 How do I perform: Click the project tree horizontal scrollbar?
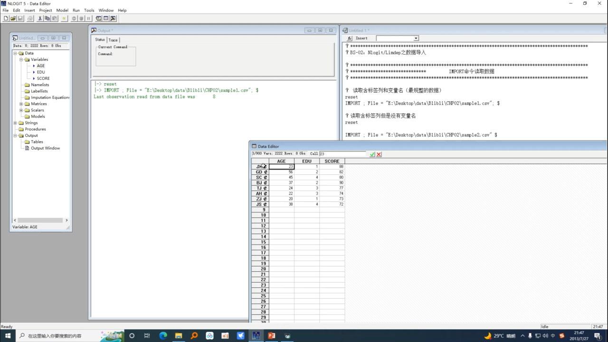[40, 220]
